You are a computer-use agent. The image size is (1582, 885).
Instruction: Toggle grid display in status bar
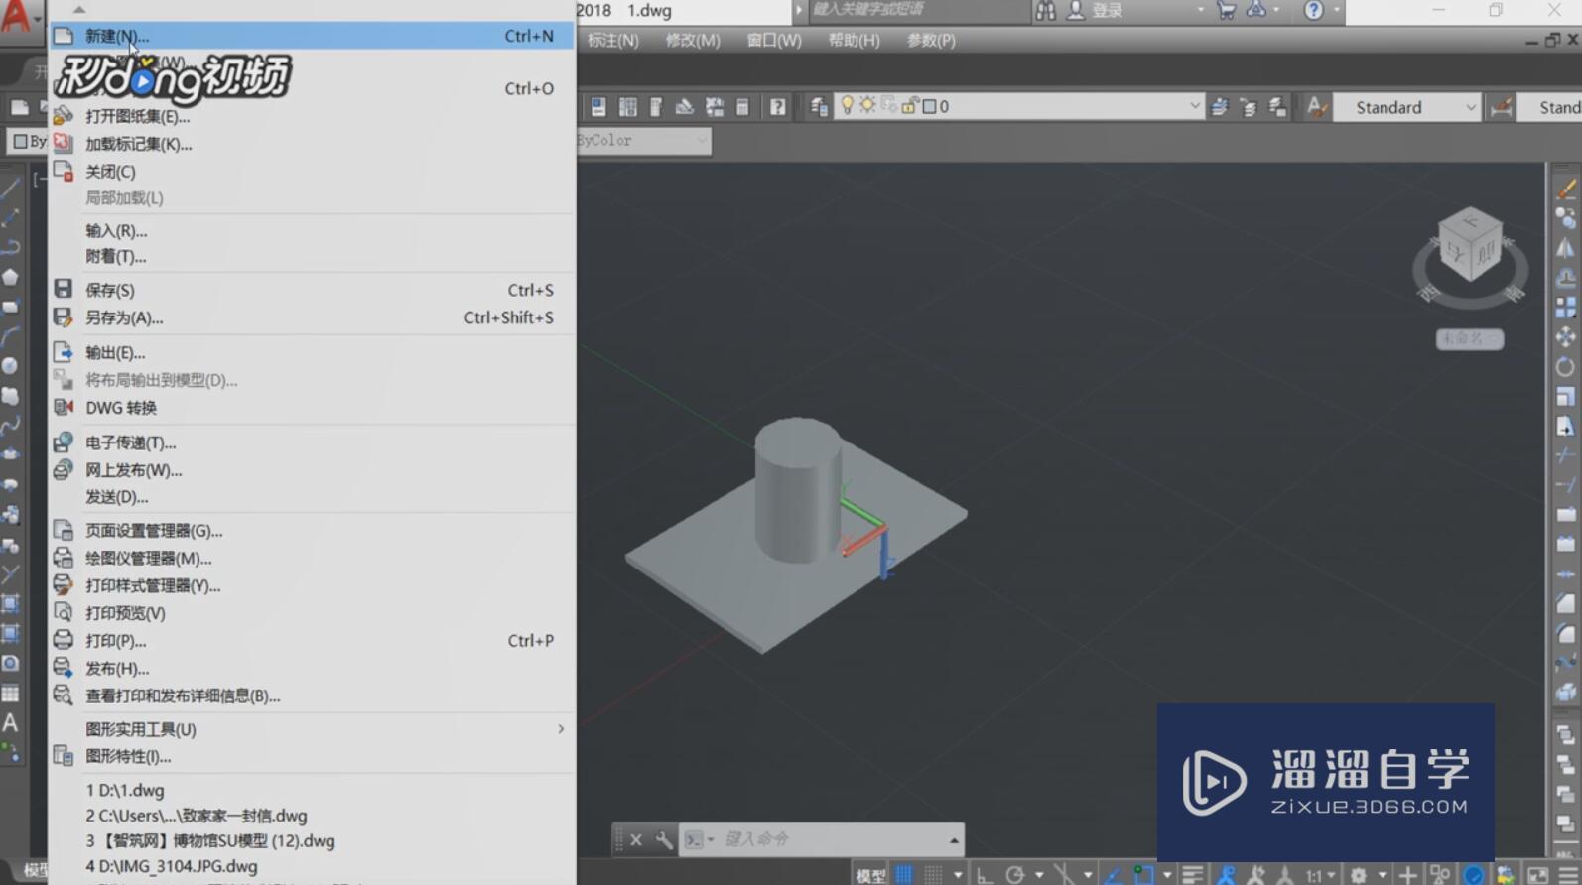[904, 874]
